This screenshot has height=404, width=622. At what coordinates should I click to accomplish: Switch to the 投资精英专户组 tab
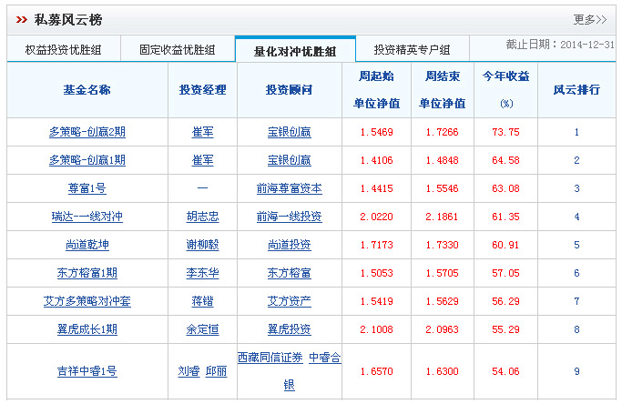point(413,49)
